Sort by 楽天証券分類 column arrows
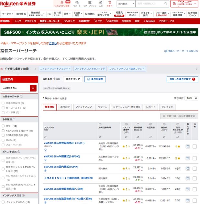This screenshot has height=204, width=200. [x=100, y=137]
